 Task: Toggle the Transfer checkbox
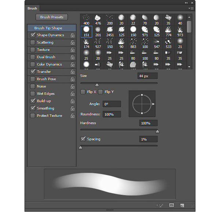click(x=33, y=72)
